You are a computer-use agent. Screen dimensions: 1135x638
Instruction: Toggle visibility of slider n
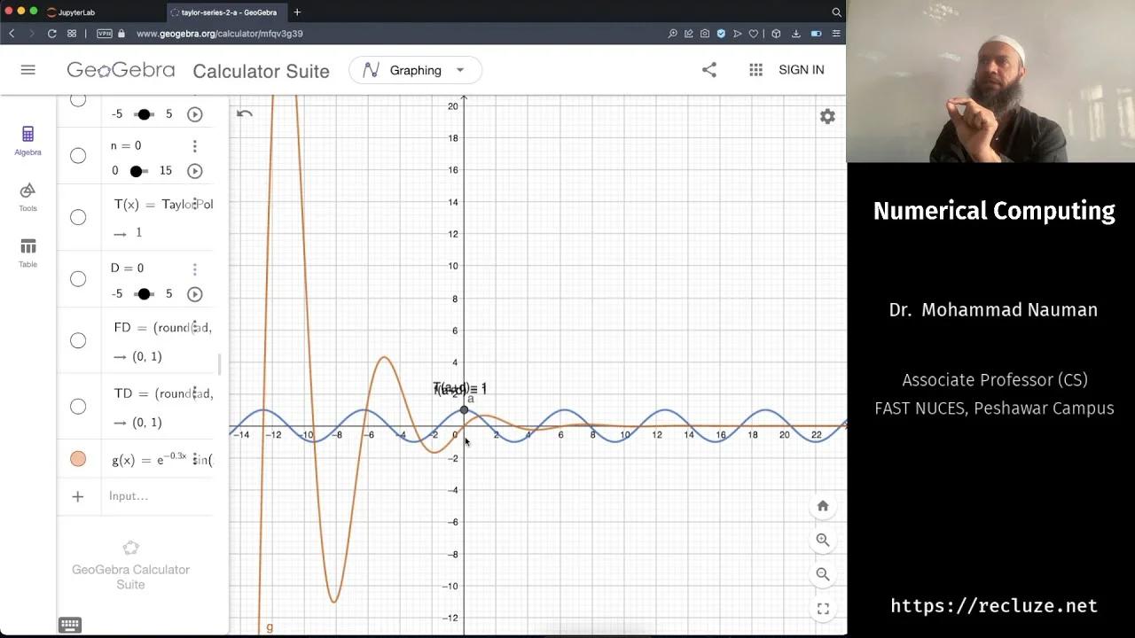pos(78,156)
